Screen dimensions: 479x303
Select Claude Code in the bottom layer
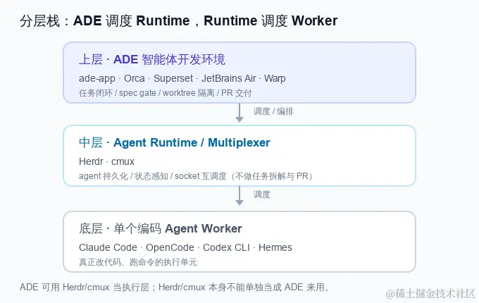point(108,247)
